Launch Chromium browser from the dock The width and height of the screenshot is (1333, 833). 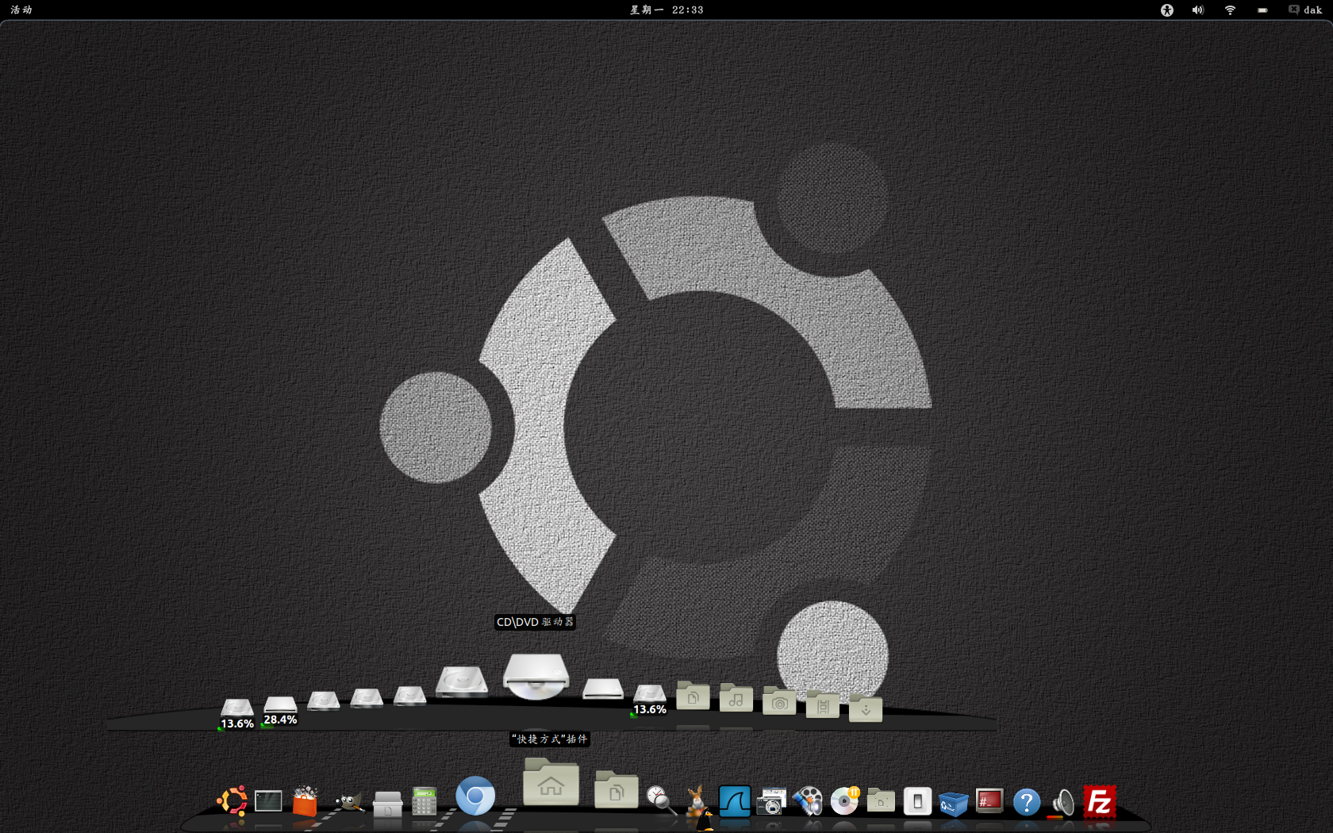click(x=475, y=796)
